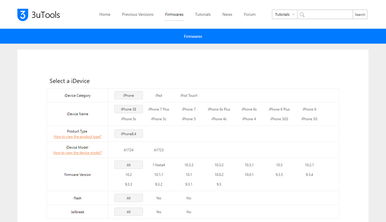Viewport: 386px width, 222px height.
Task: Select iPhone 5s device
Action: click(x=129, y=119)
